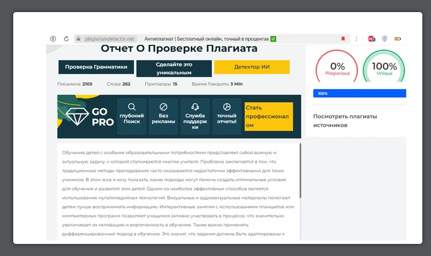Click the page title Антиплагиат in address bar
The width and height of the screenshot is (431, 256).
(x=210, y=39)
